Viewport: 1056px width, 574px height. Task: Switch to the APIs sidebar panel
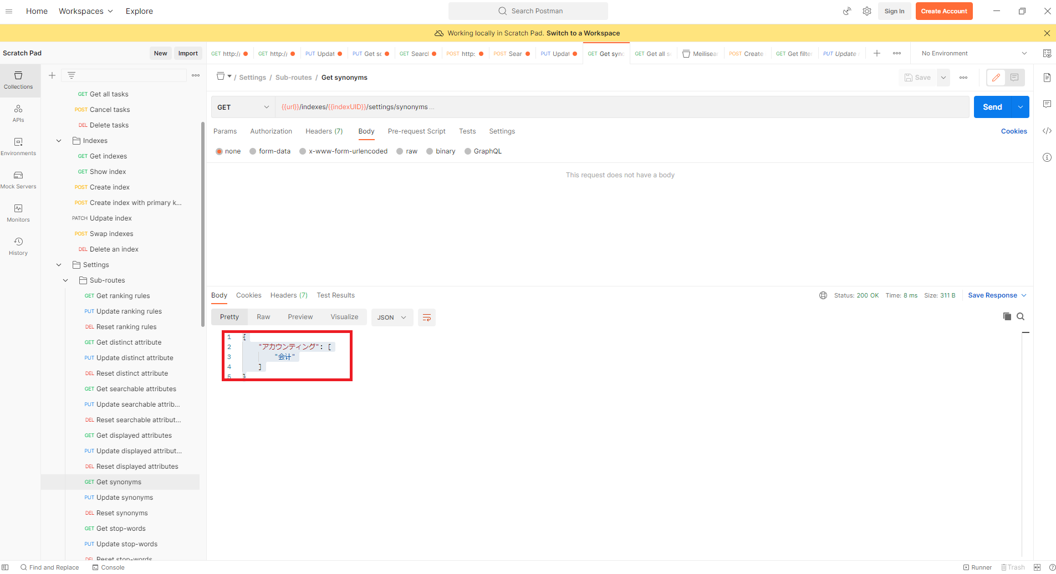point(18,114)
